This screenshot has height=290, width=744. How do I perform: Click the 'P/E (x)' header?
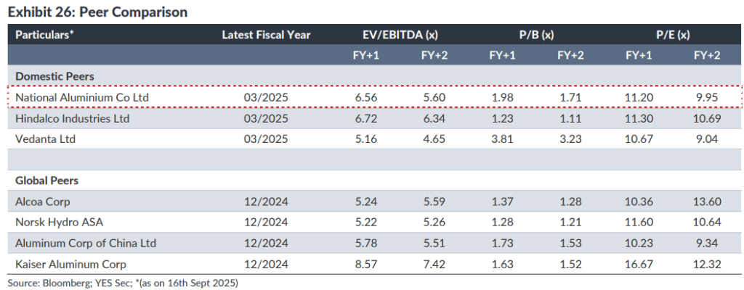[672, 35]
